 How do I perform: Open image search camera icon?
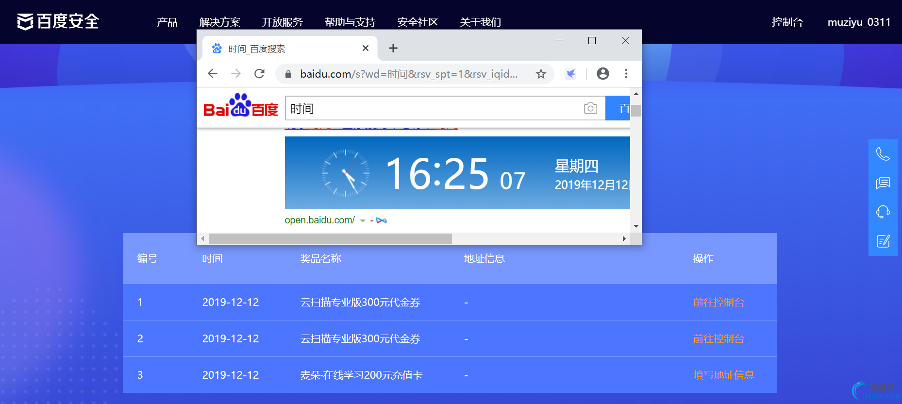click(x=590, y=108)
